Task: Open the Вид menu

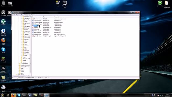Action: pos(22,15)
